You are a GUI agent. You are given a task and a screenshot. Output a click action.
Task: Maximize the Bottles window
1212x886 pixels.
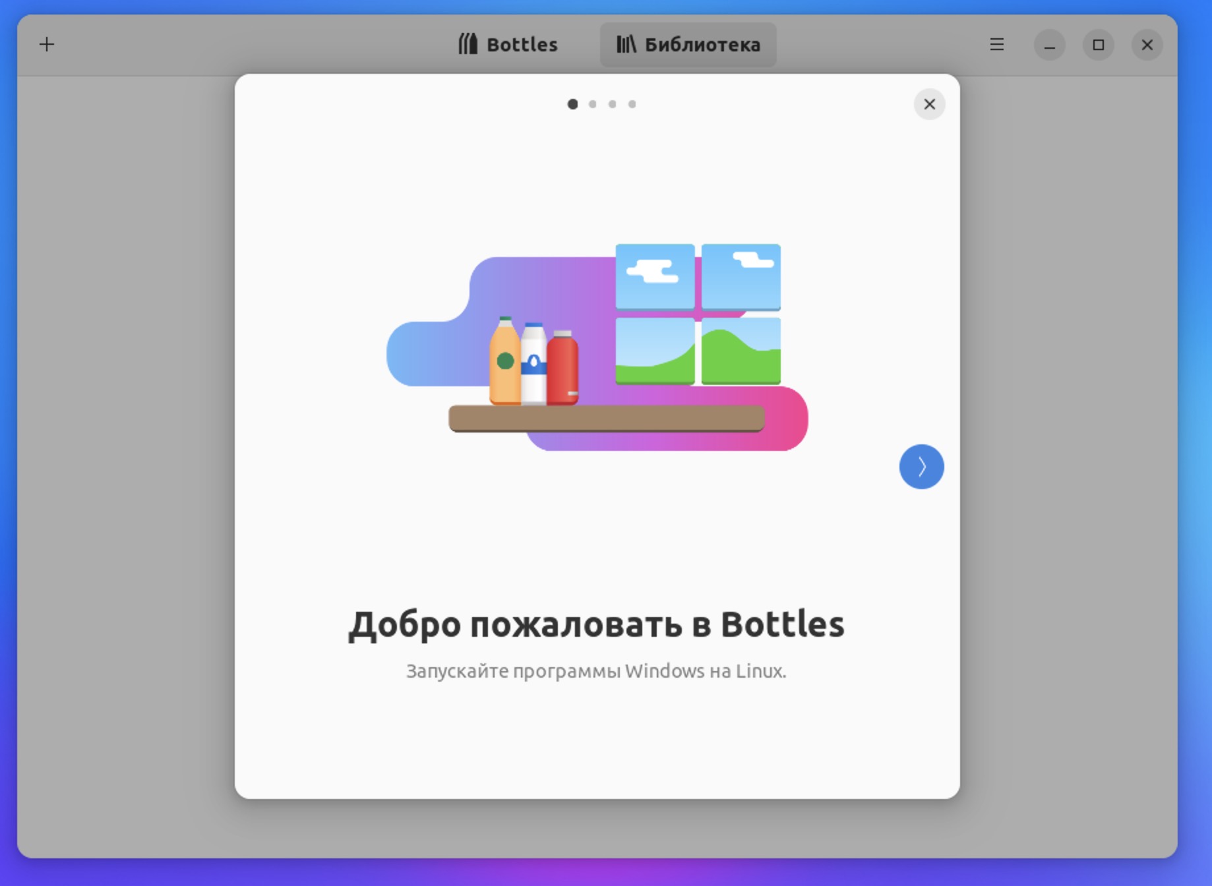tap(1098, 45)
